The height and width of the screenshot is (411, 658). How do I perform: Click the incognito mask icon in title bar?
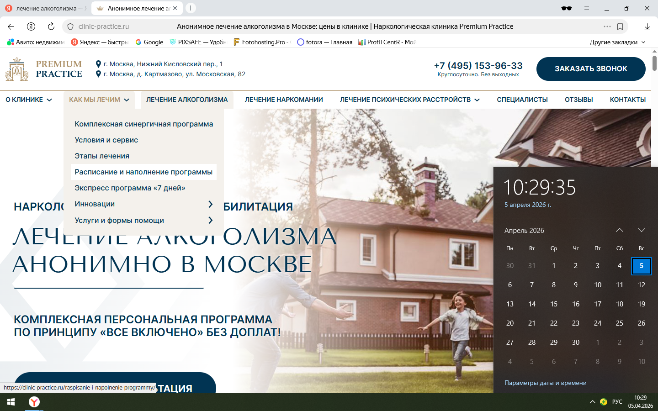click(x=567, y=8)
